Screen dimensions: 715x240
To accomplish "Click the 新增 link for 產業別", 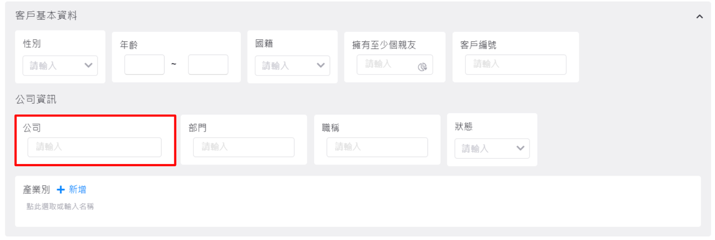I will point(77,190).
